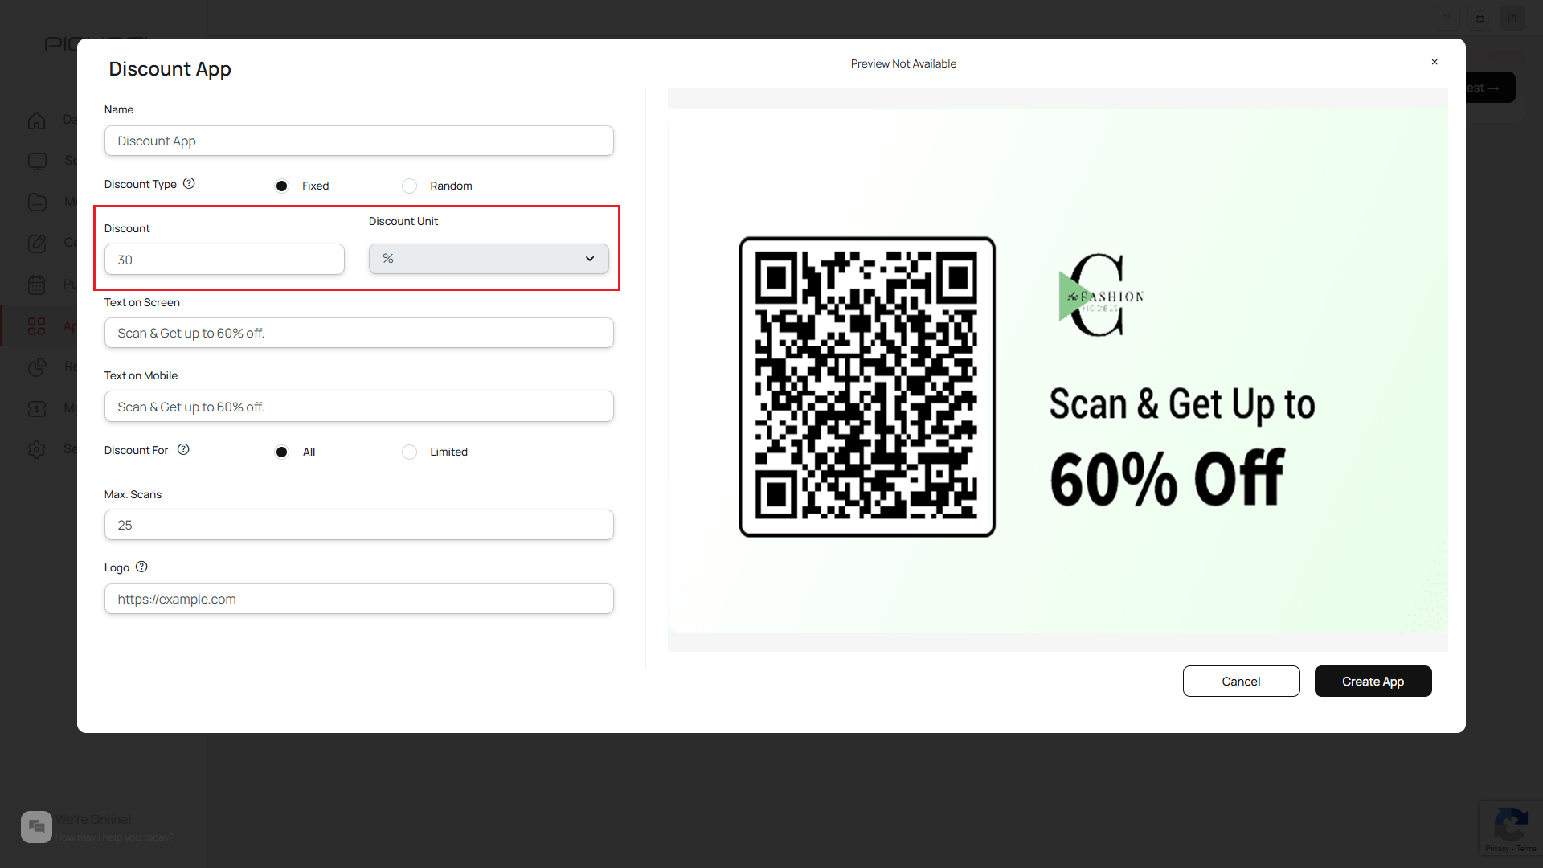Click the Logo URL input field
The width and height of the screenshot is (1543, 868).
pyautogui.click(x=358, y=599)
